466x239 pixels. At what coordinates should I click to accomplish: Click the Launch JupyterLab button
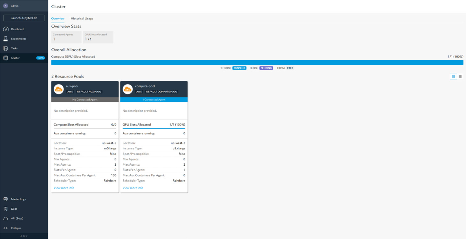pos(24,18)
